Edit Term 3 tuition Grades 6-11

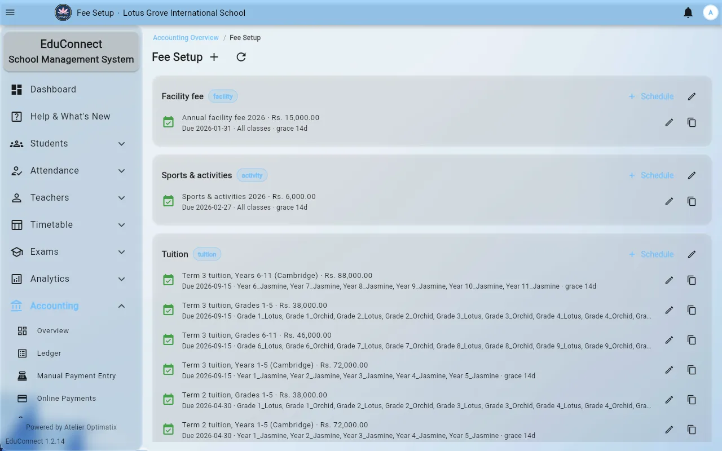click(x=669, y=340)
